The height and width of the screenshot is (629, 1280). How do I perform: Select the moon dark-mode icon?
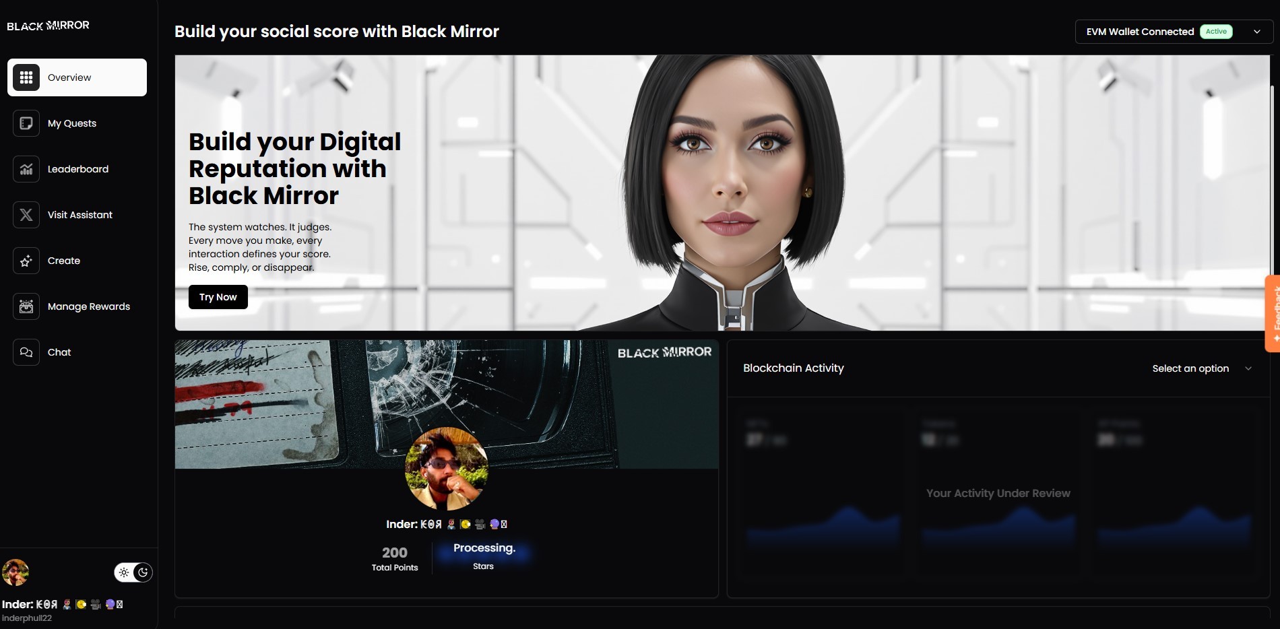143,572
